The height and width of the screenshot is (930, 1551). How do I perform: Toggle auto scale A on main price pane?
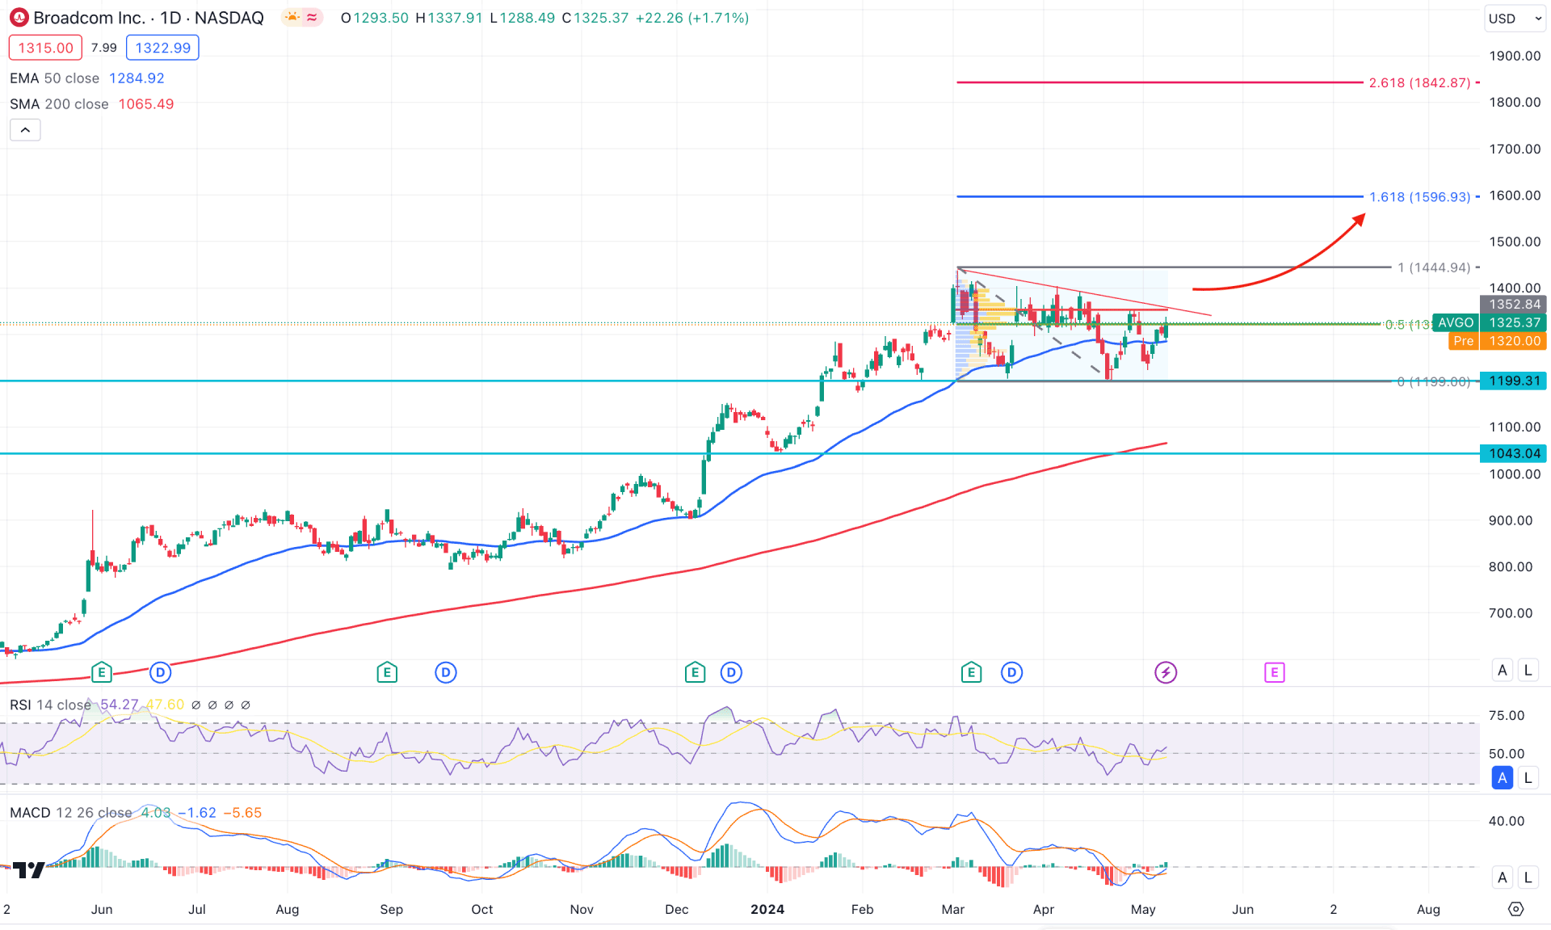(x=1502, y=670)
